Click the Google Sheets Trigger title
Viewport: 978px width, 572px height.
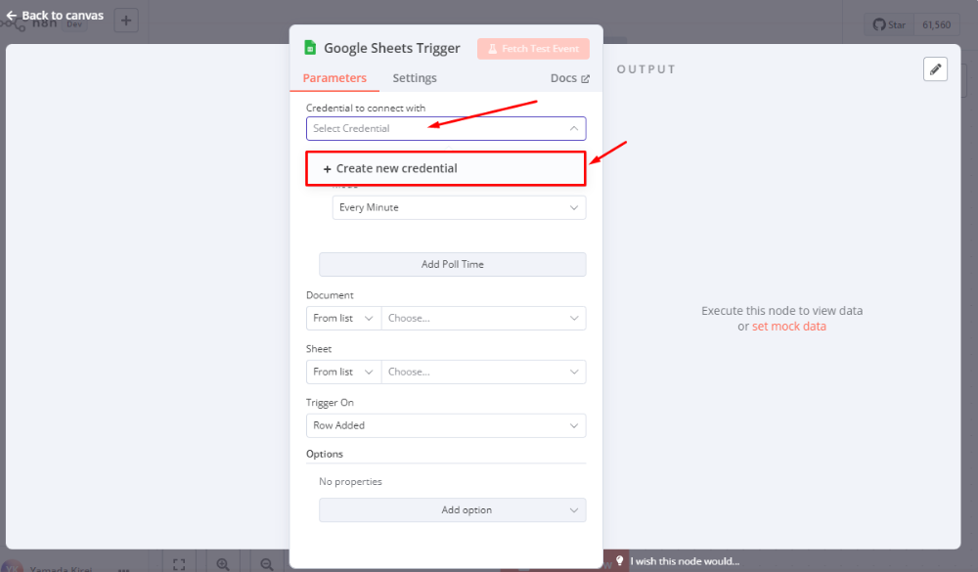point(392,48)
